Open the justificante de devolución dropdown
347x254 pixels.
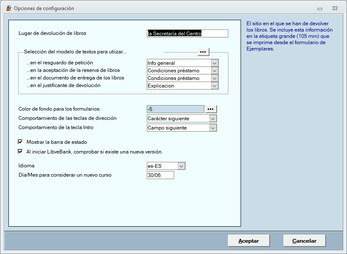click(x=215, y=86)
